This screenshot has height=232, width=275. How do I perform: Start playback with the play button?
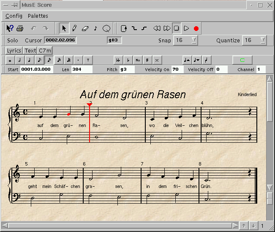pos(186,28)
